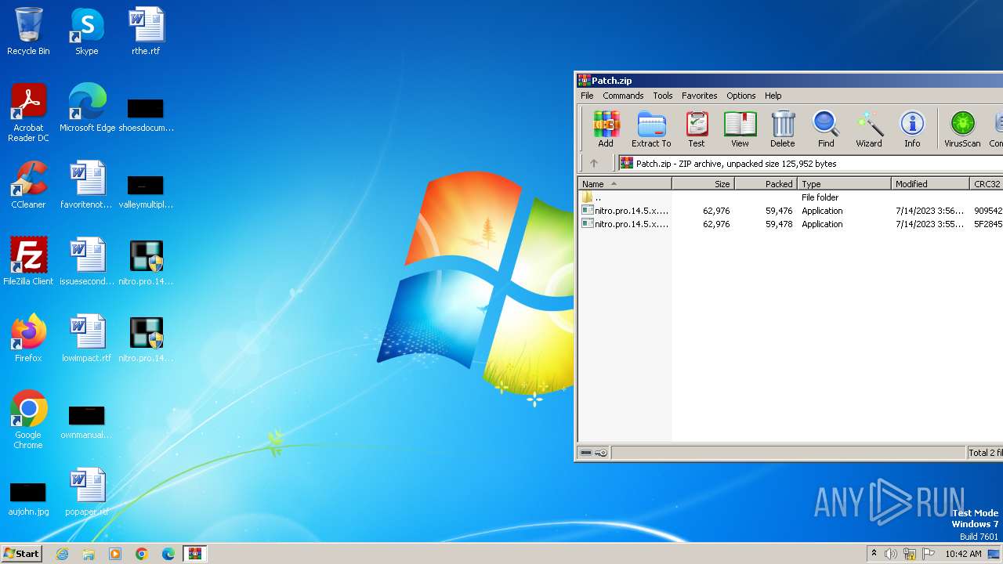Click the archive path address field
1003x564 pixels.
click(x=810, y=164)
